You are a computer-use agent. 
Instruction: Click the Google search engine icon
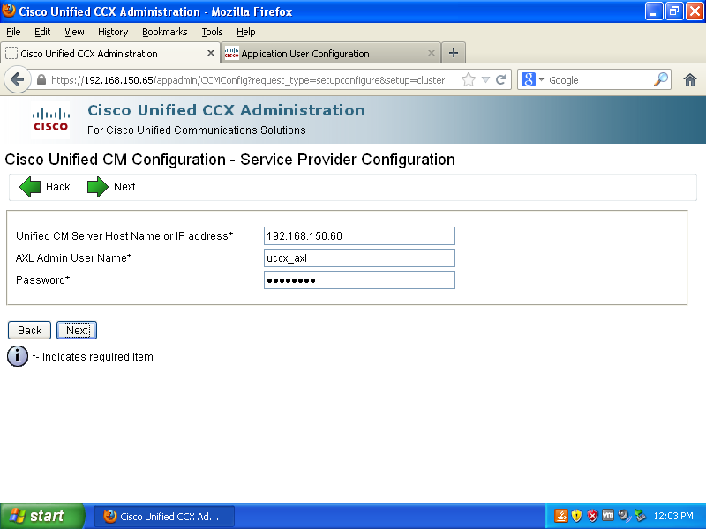528,79
